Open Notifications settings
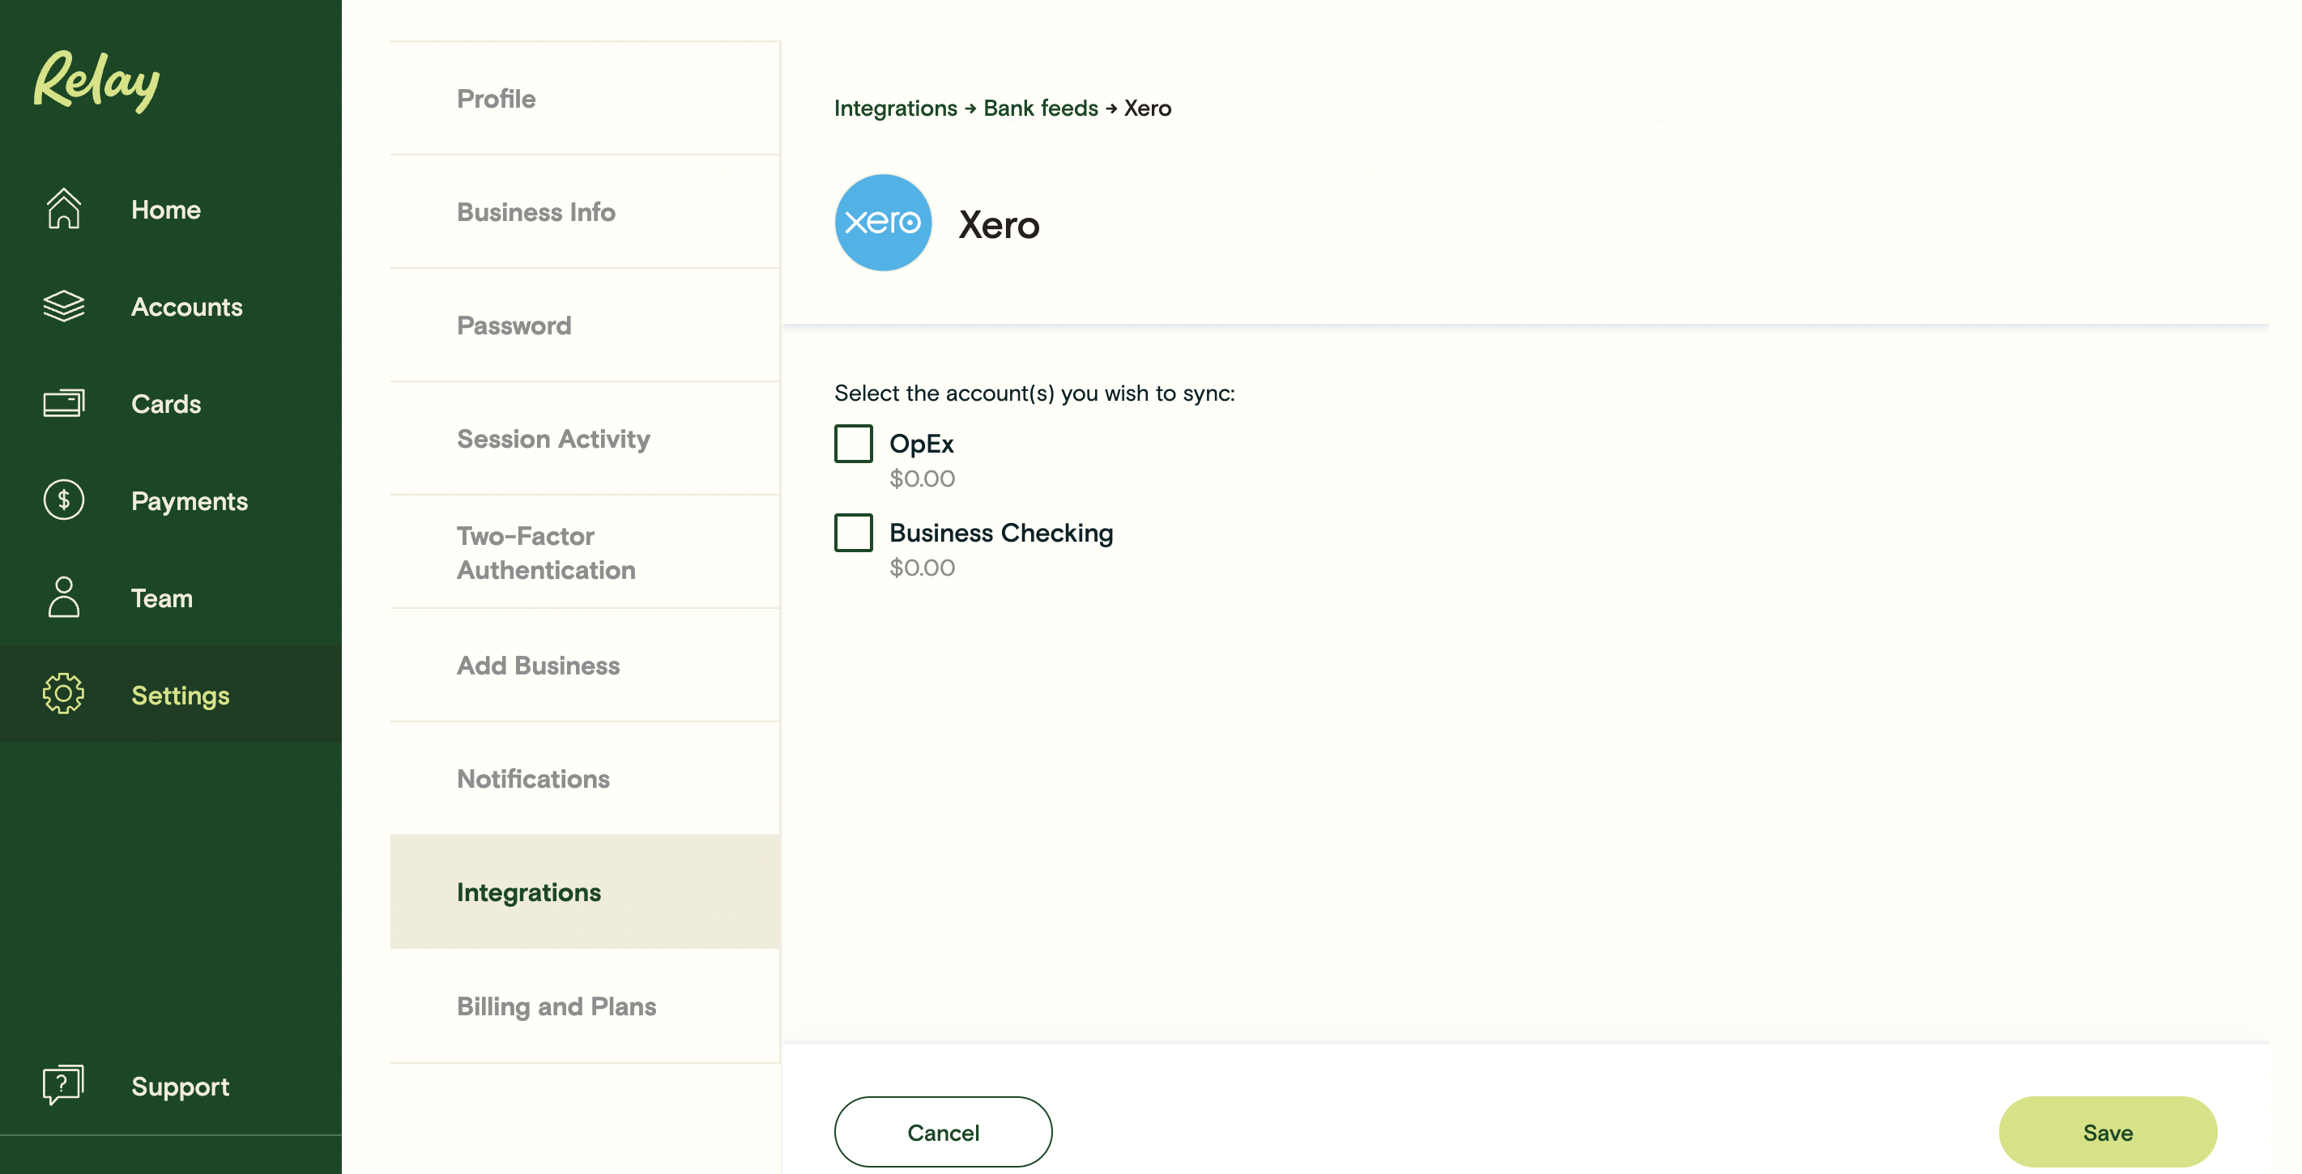The height and width of the screenshot is (1174, 2302). 585,779
